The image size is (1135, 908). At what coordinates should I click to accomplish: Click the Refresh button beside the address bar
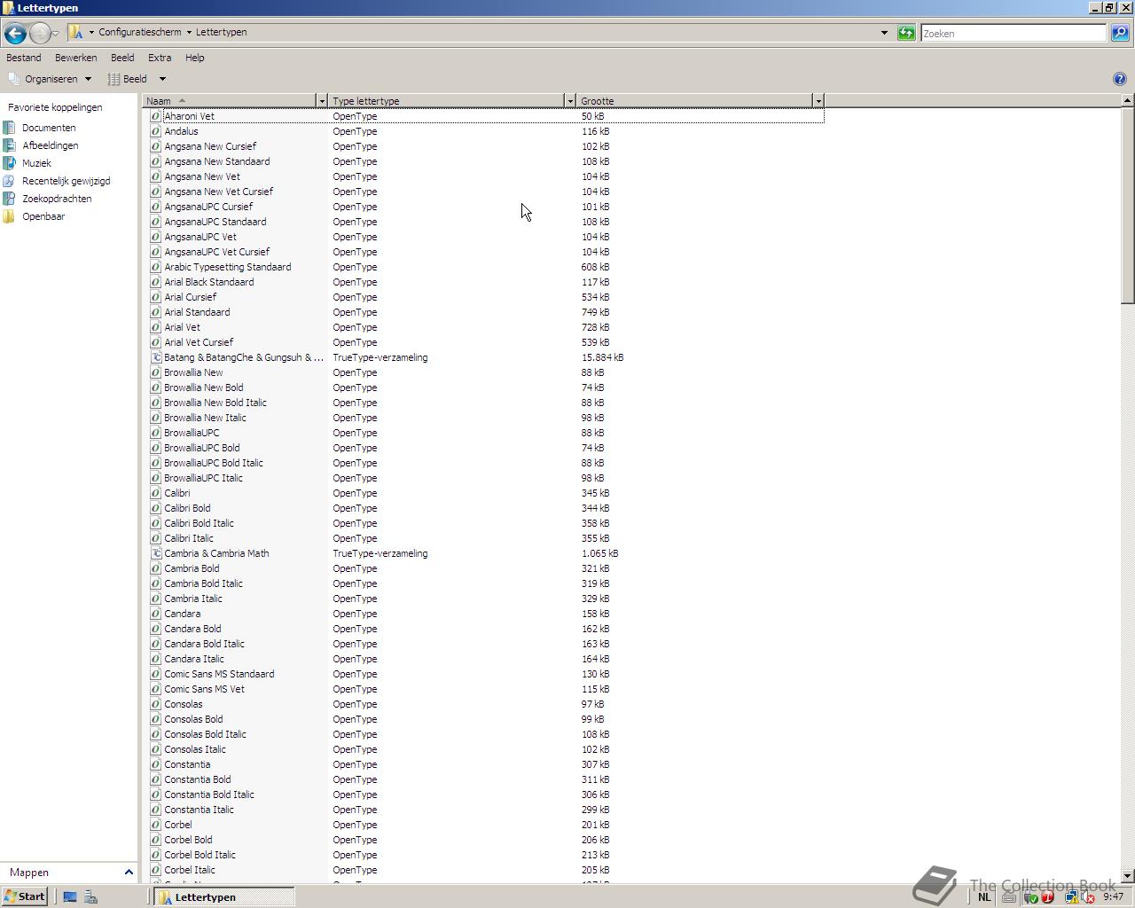pos(906,33)
